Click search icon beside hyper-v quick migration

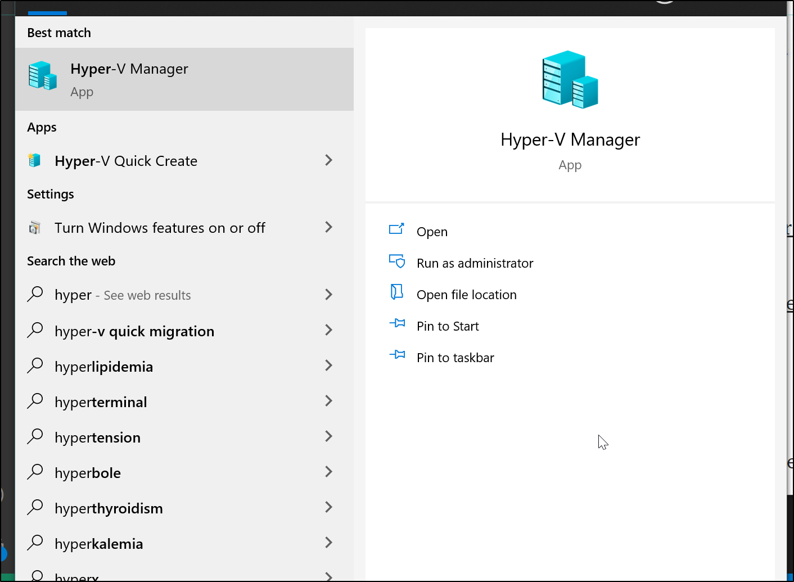pos(35,330)
